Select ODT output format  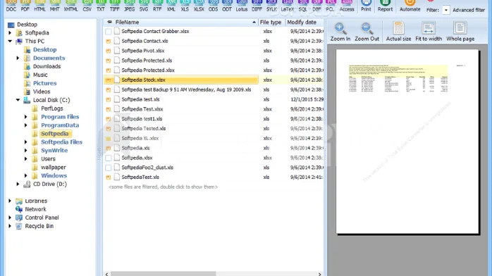pos(227,6)
